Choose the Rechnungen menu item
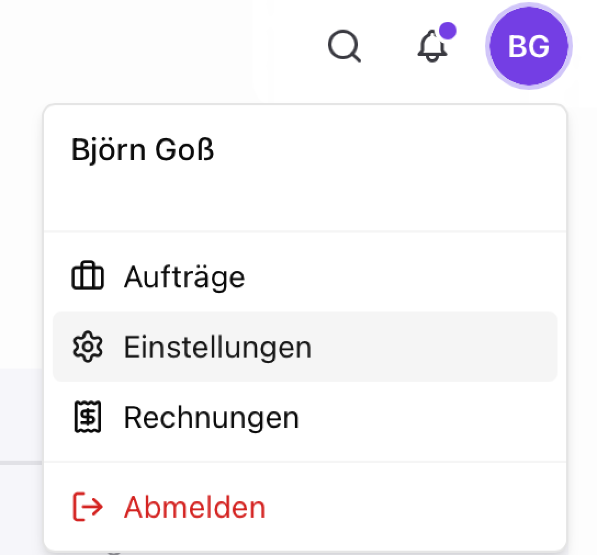The width and height of the screenshot is (597, 555). (x=305, y=417)
